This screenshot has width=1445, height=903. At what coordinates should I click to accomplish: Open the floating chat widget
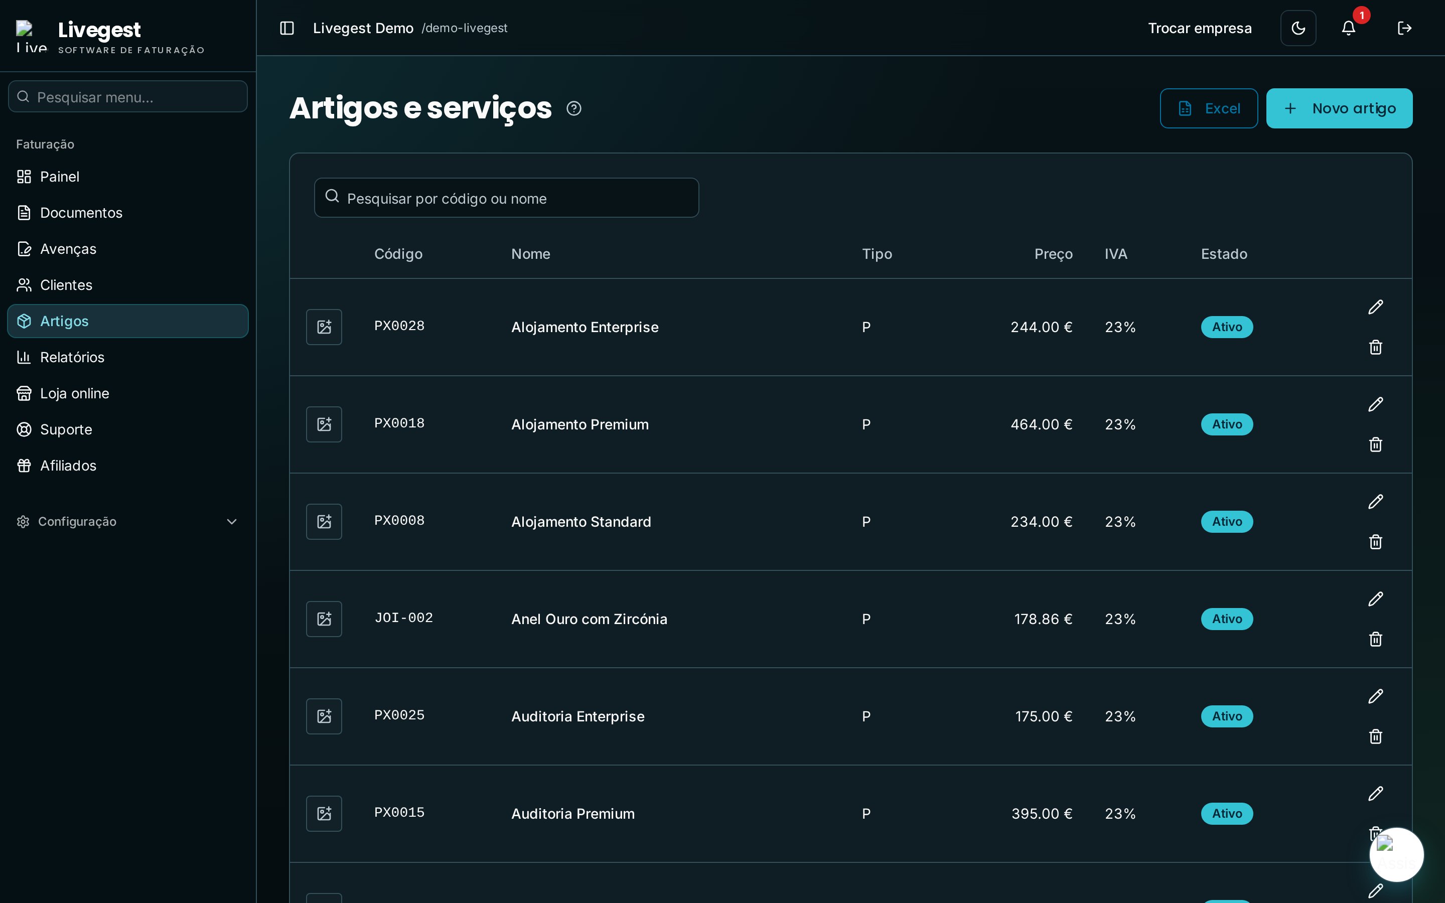point(1396,855)
